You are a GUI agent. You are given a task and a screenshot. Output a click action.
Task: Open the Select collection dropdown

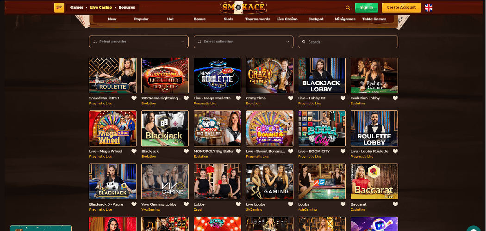(x=243, y=42)
